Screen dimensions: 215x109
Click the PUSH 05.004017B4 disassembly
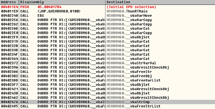[41, 7]
